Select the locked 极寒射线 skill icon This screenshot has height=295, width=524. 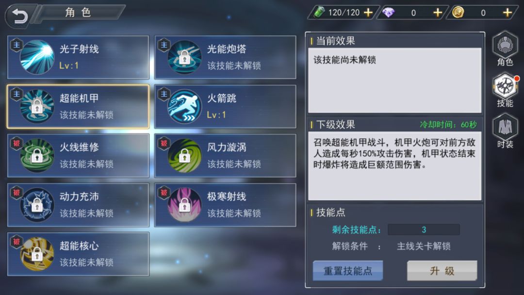(x=184, y=204)
